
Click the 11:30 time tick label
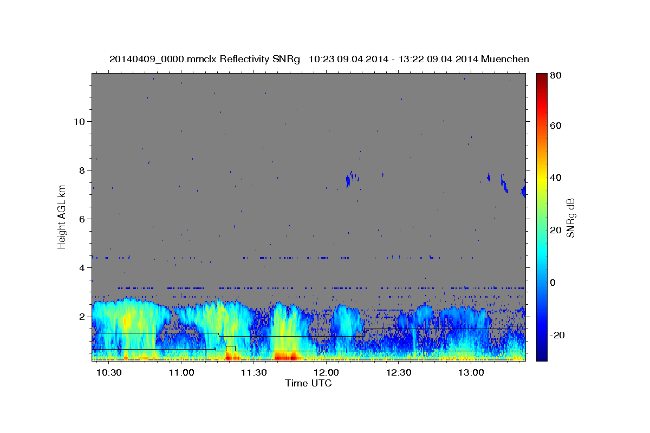coord(254,373)
